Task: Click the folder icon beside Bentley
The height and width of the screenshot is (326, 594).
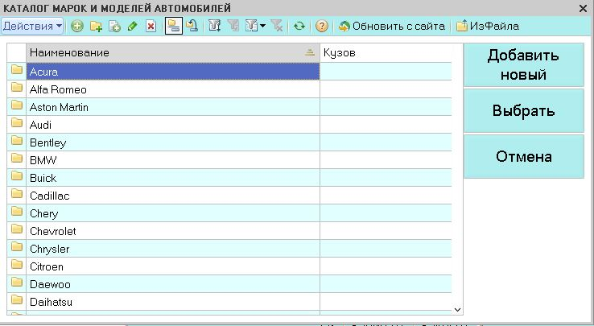Action: click(x=17, y=141)
